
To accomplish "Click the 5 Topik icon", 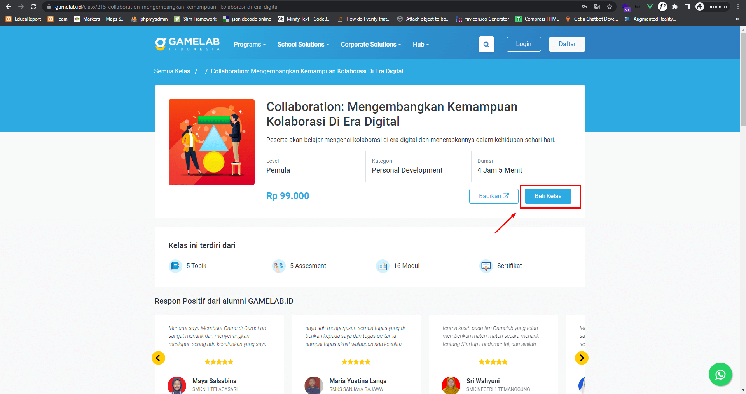I will coord(175,266).
